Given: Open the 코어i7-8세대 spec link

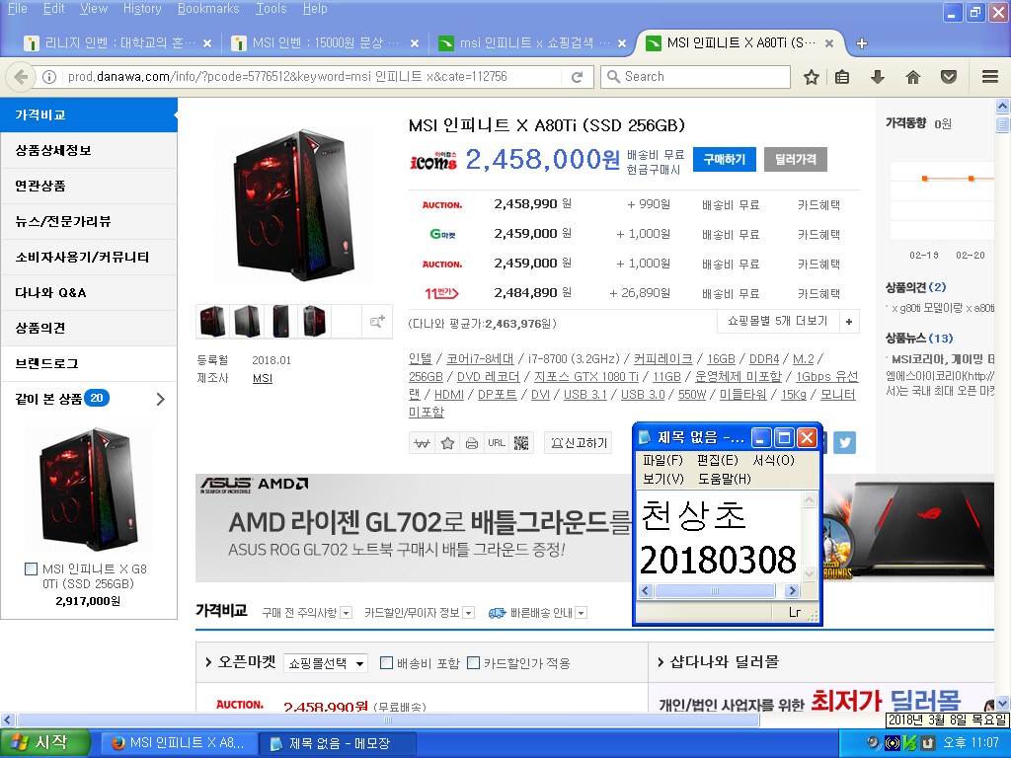Looking at the screenshot, I should pyautogui.click(x=480, y=359).
